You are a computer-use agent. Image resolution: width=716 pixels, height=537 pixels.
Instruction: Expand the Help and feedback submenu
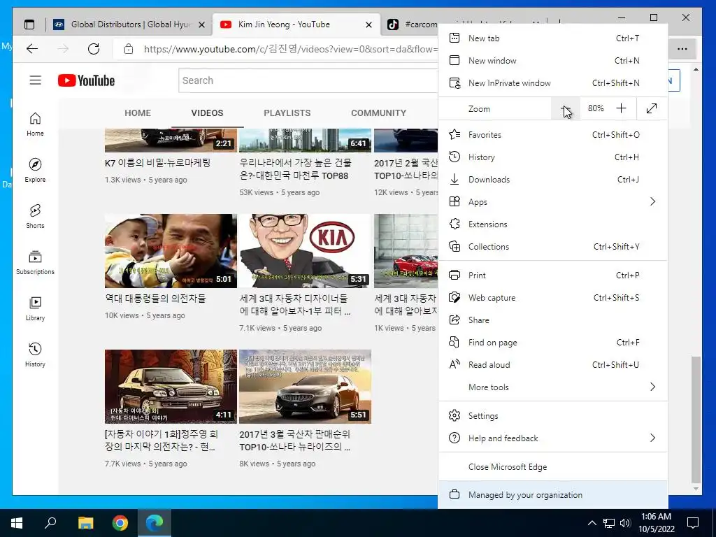552,438
